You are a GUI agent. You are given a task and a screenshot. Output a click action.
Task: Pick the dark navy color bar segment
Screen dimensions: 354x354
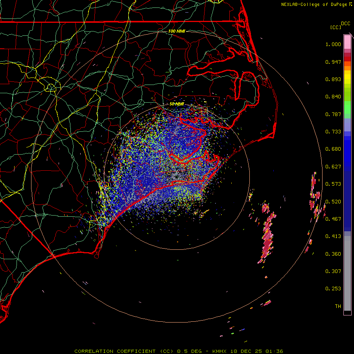coord(347,200)
